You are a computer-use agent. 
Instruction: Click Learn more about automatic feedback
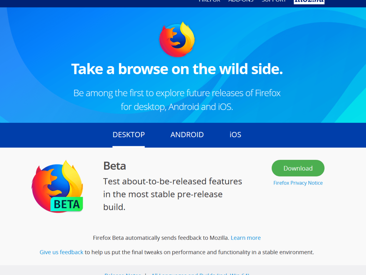(x=246, y=238)
